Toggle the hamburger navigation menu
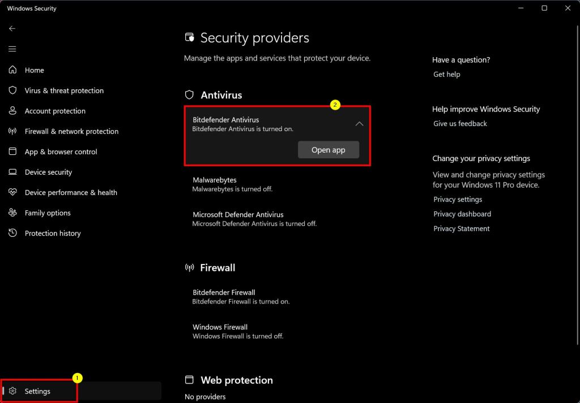The image size is (580, 403). coord(12,49)
